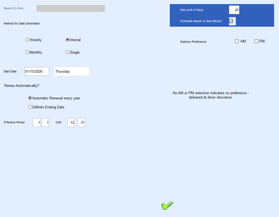
Task: Click the Effective Period start month field
Action: [x=37, y=123]
